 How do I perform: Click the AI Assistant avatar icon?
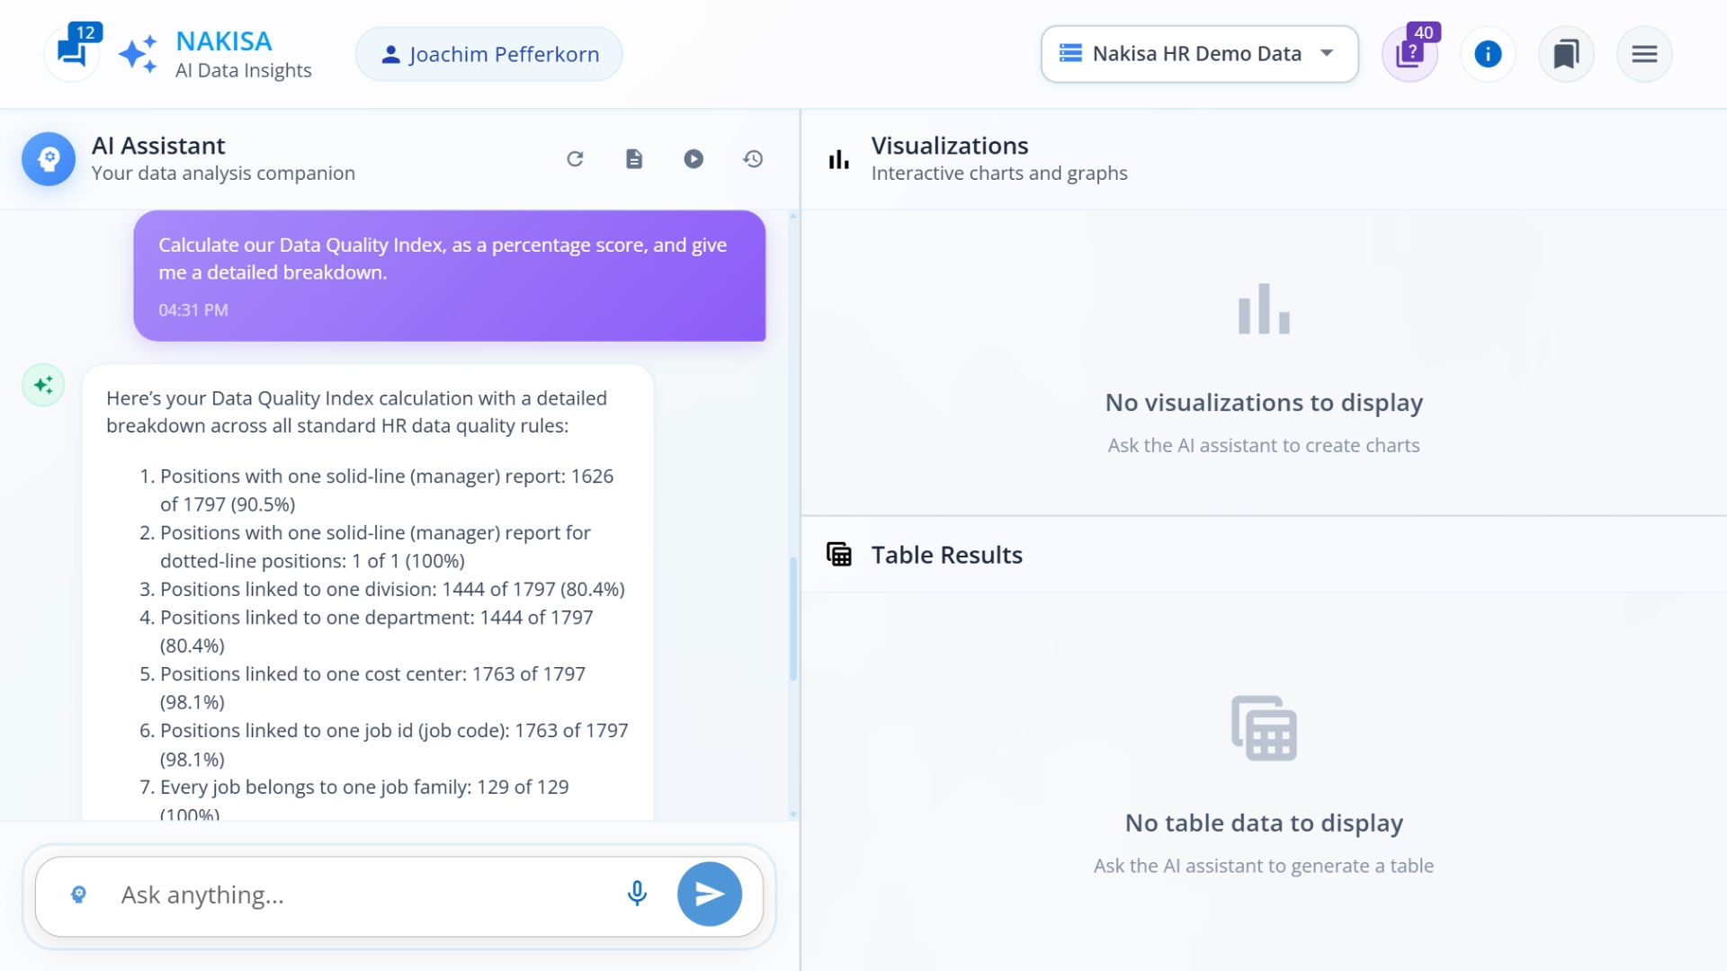click(x=49, y=159)
